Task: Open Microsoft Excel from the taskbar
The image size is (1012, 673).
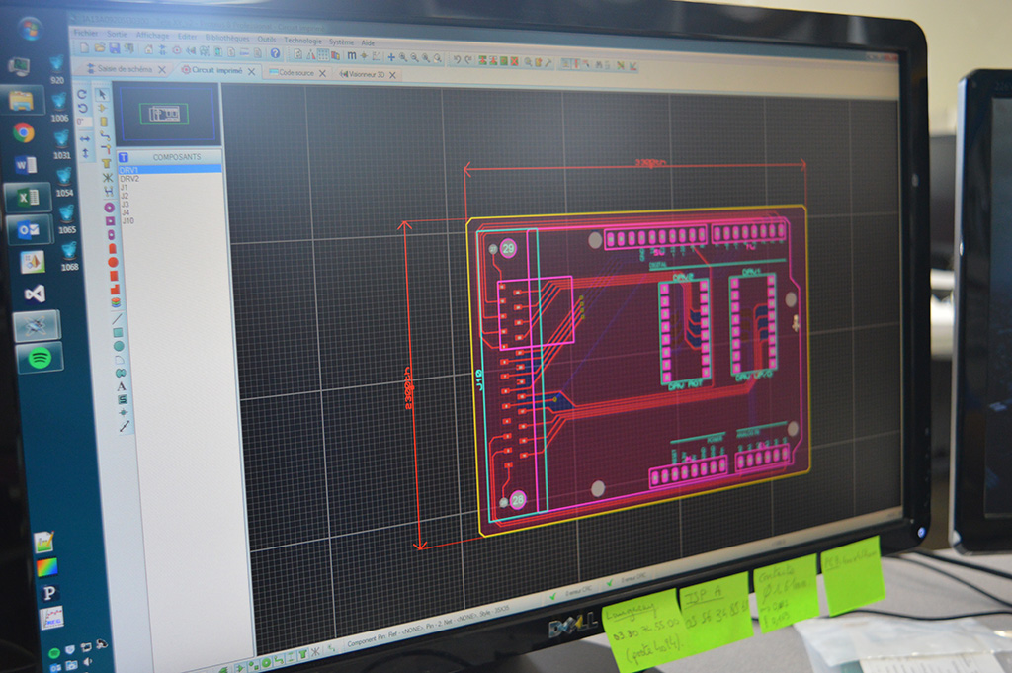Action: [x=27, y=198]
